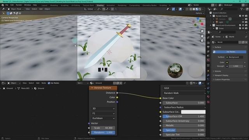Collapse the Sword and Environment collection
The width and height of the screenshot is (249, 140).
pyautogui.click(x=211, y=25)
